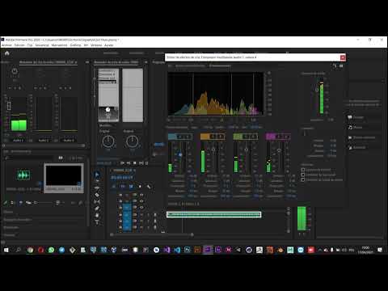Open Visual Studio Code from the taskbar
This screenshot has width=388, height=291.
pyautogui.click(x=177, y=250)
